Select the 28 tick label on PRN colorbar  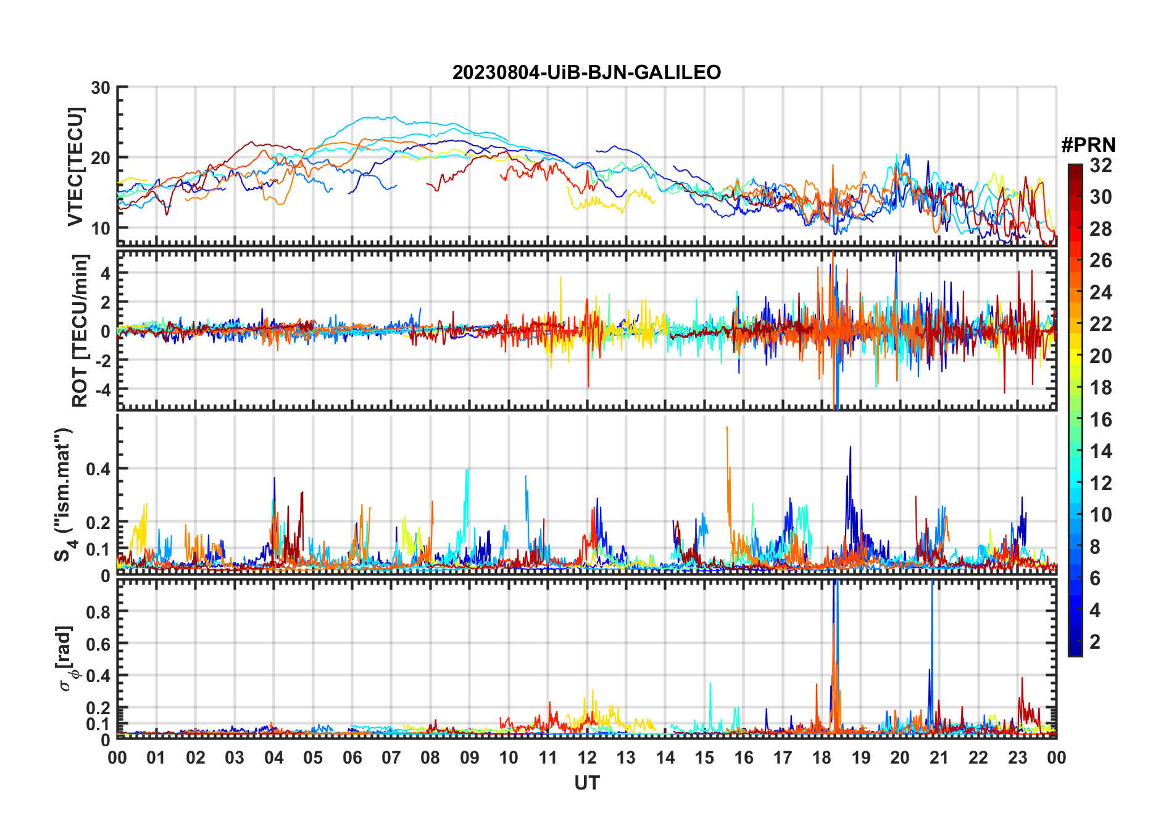(x=1101, y=229)
